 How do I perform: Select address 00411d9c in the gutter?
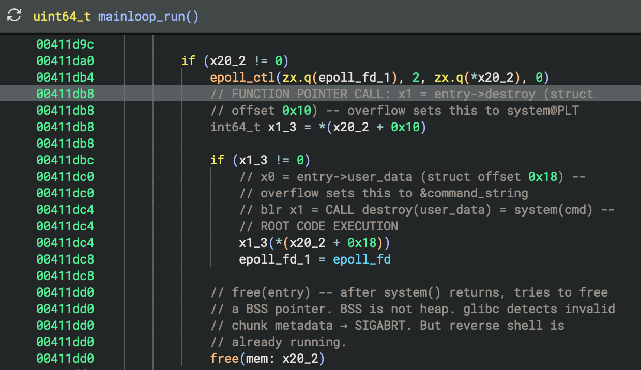[65, 44]
